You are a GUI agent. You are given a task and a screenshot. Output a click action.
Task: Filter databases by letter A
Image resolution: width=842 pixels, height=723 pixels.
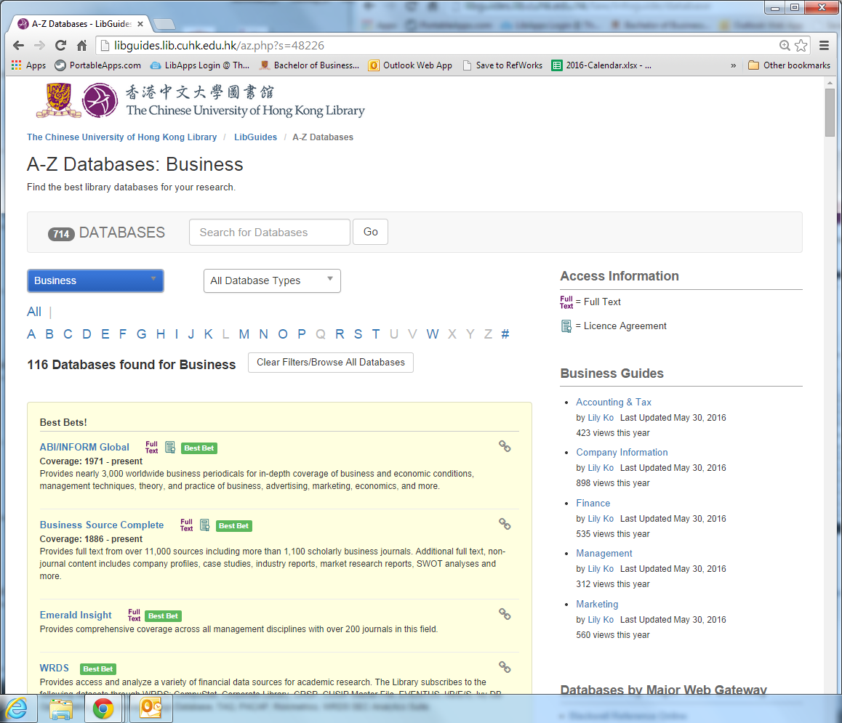click(32, 334)
